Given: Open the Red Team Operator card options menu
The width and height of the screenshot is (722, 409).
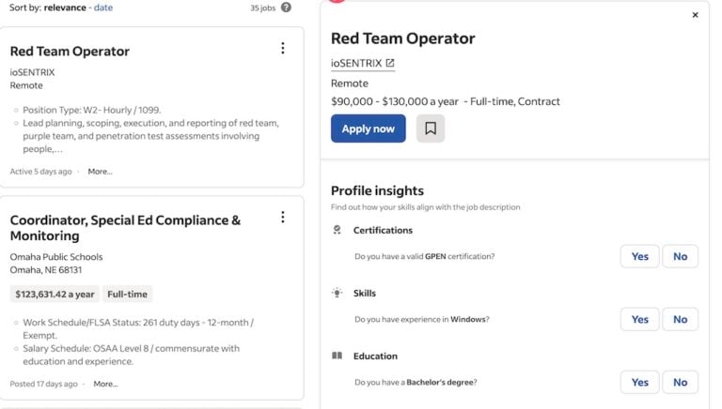Looking at the screenshot, I should 282,49.
